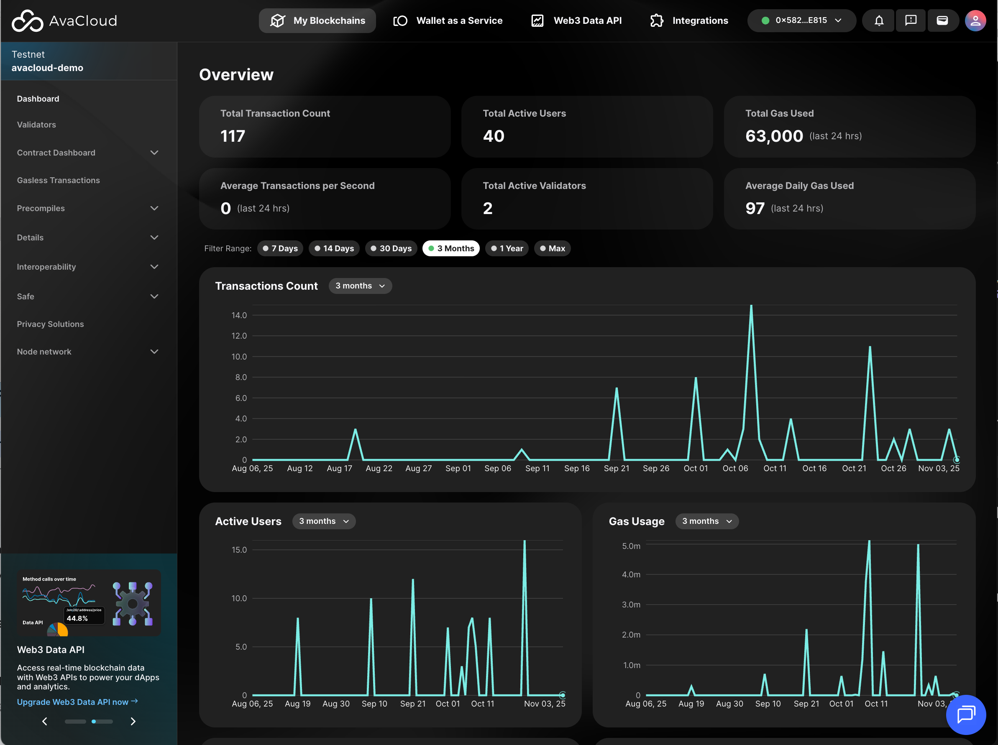
Task: Go to previous promo carousel slide
Action: click(x=45, y=721)
